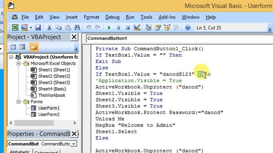Screen dimensions: 273x153
Task: Click the Insert UserForm toolbar icon
Action: (24, 28)
